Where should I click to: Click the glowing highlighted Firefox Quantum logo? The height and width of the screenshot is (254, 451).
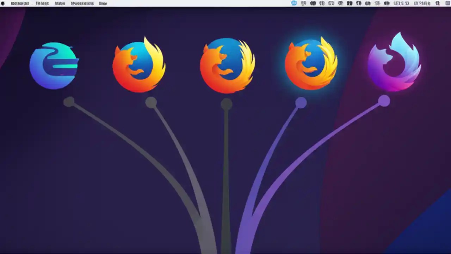(x=311, y=65)
